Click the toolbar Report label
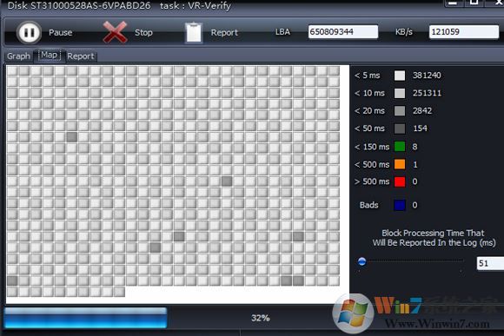The height and width of the screenshot is (336, 504). coord(224,32)
